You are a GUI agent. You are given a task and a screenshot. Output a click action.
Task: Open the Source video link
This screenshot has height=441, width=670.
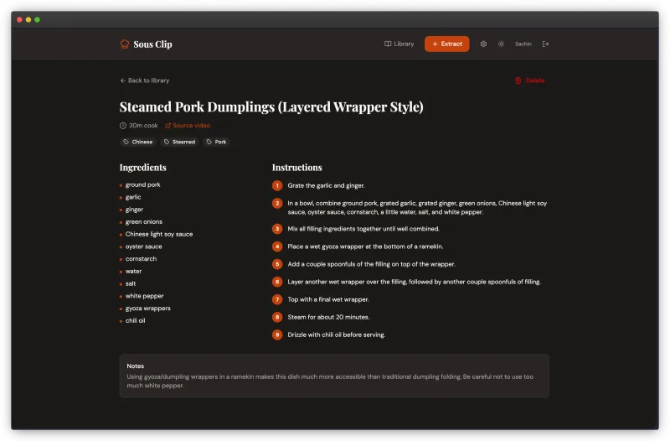click(x=188, y=125)
